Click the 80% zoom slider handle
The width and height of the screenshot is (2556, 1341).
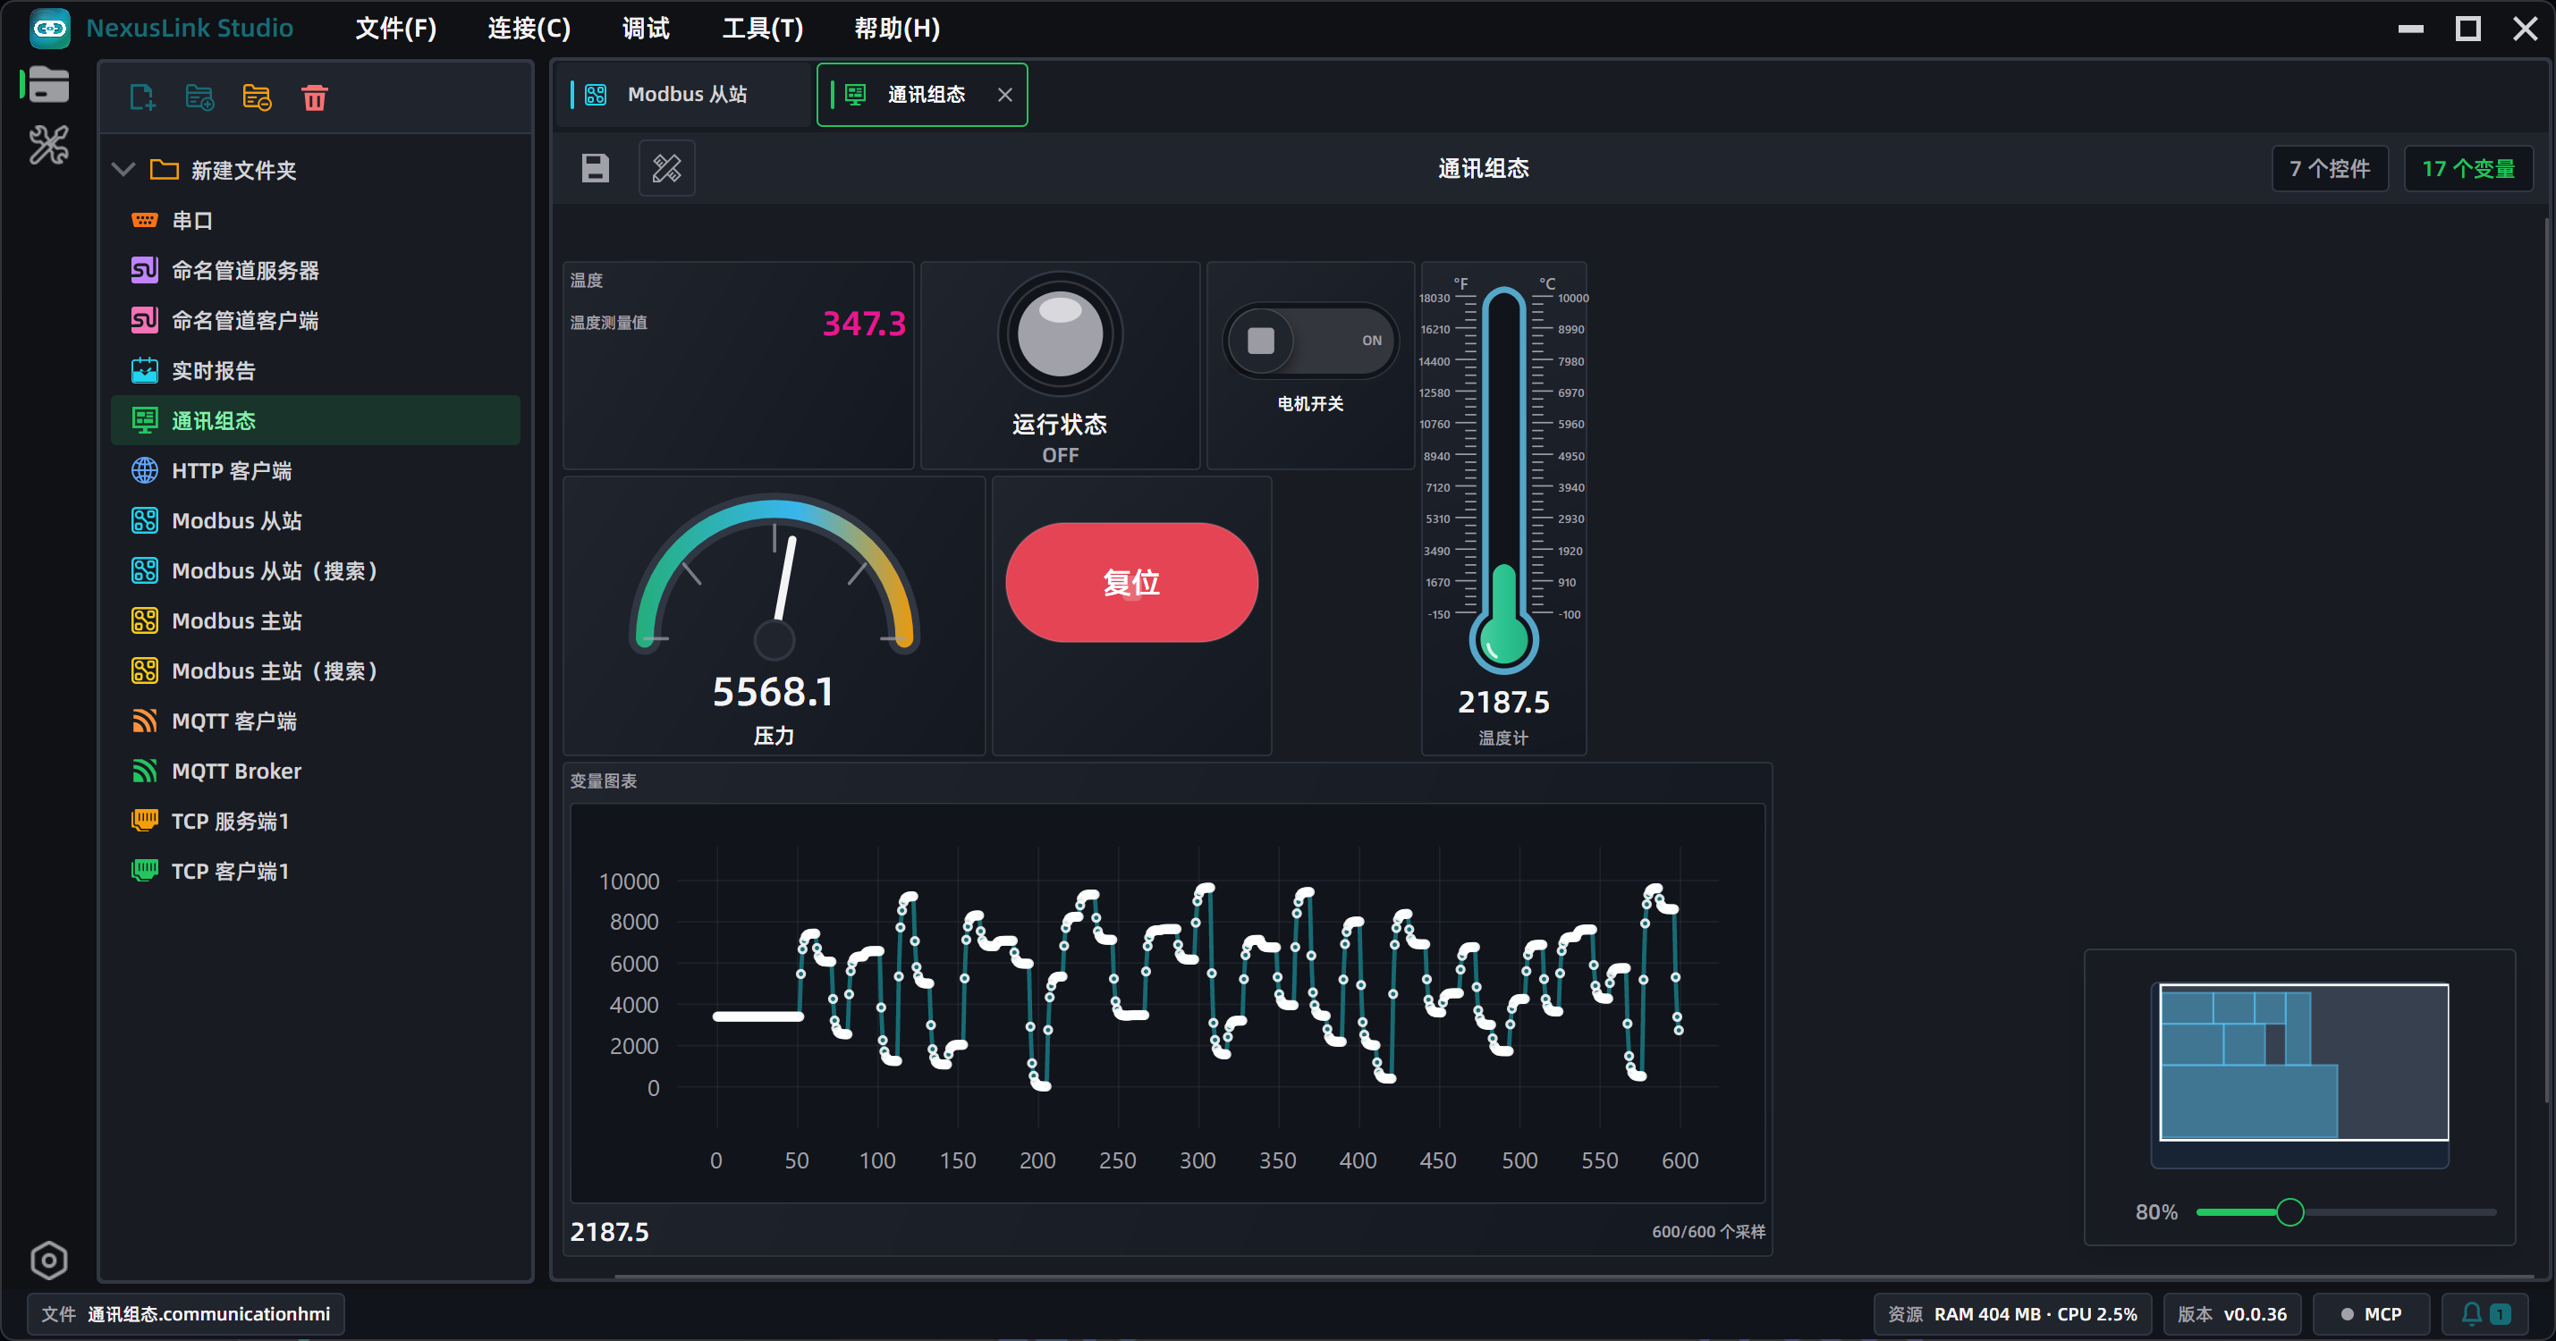click(2290, 1211)
